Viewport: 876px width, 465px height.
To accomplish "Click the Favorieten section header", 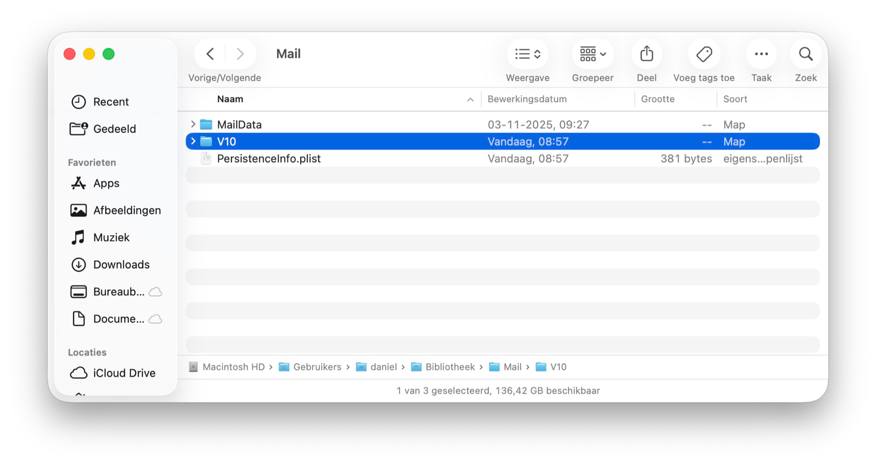I will point(92,162).
